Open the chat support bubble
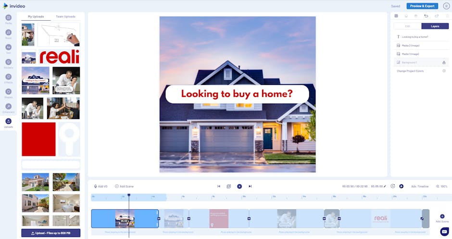The height and width of the screenshot is (239, 452). click(x=444, y=231)
